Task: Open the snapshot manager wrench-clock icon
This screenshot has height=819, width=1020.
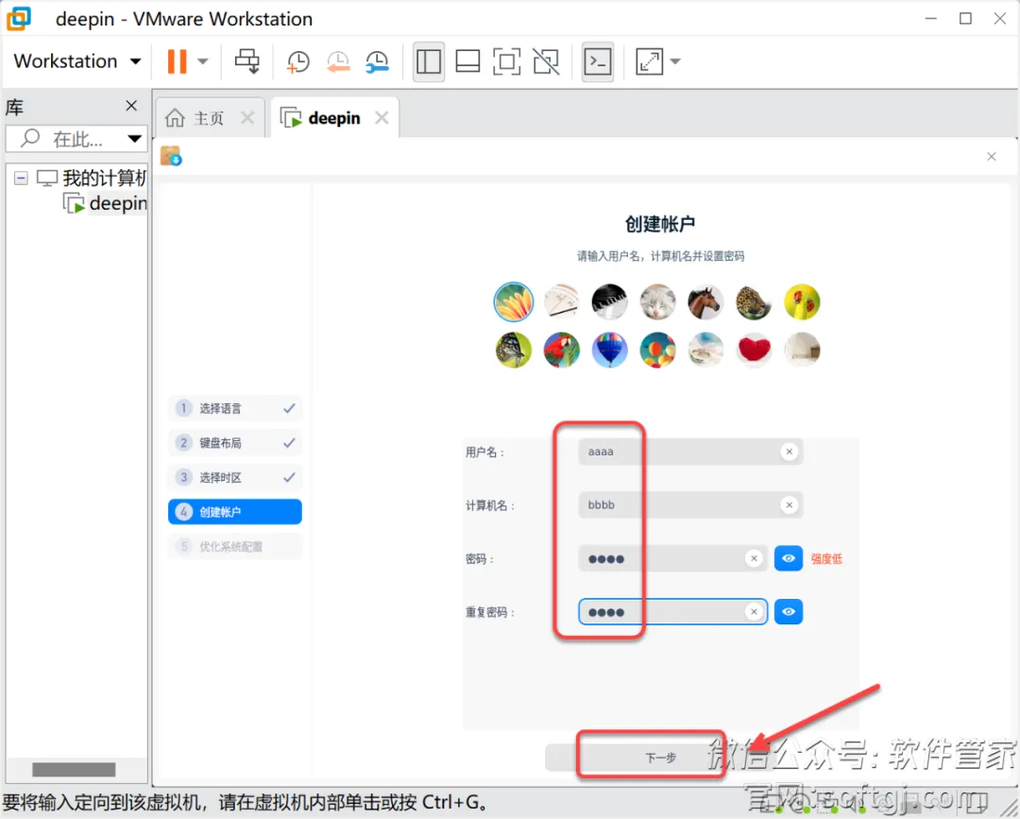Action: click(377, 61)
